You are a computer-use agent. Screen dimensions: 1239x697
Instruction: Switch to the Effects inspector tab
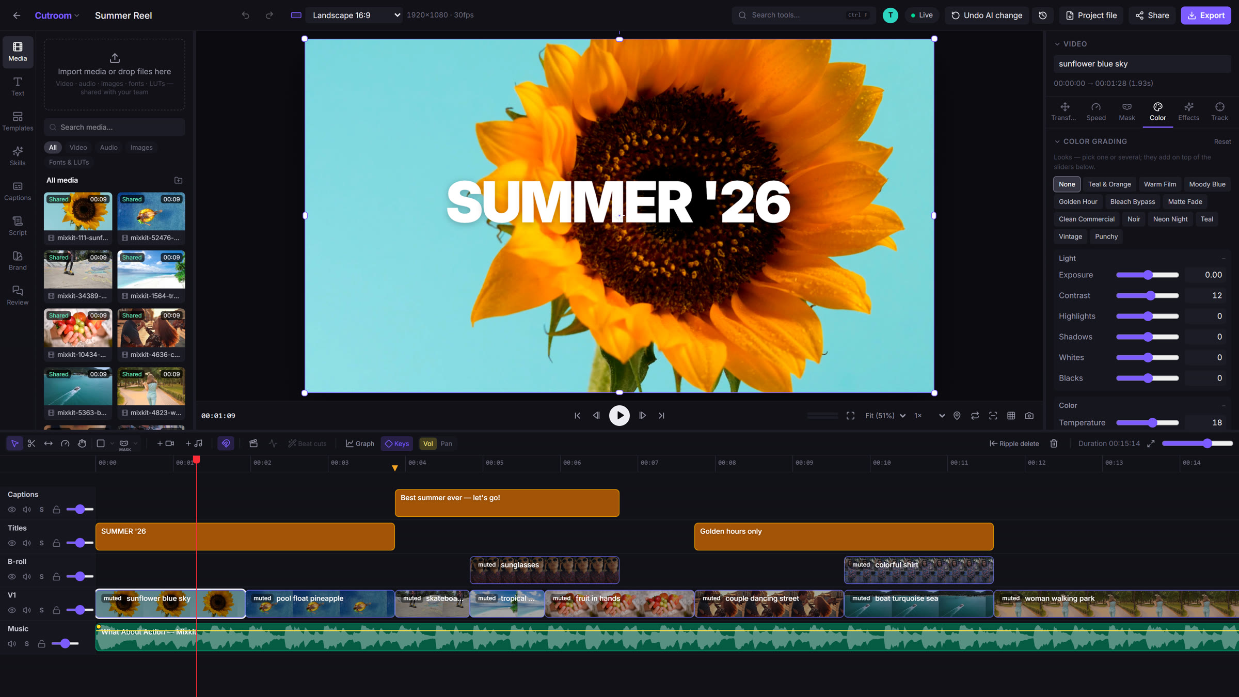point(1188,112)
